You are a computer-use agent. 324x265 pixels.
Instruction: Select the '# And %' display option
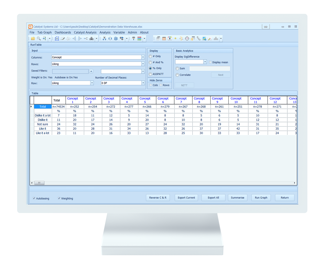click(150, 62)
